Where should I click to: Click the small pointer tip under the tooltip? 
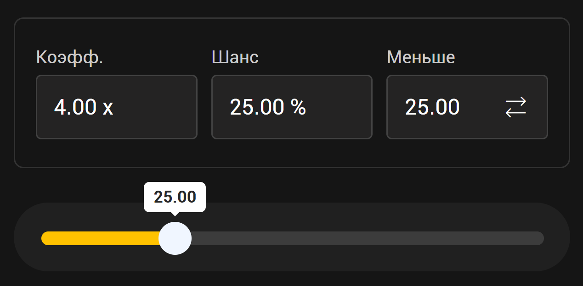pos(175,214)
